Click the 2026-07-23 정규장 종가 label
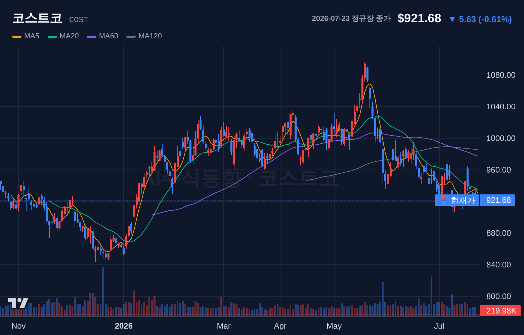Image resolution: width=524 pixels, height=335 pixels. pyautogui.click(x=351, y=18)
